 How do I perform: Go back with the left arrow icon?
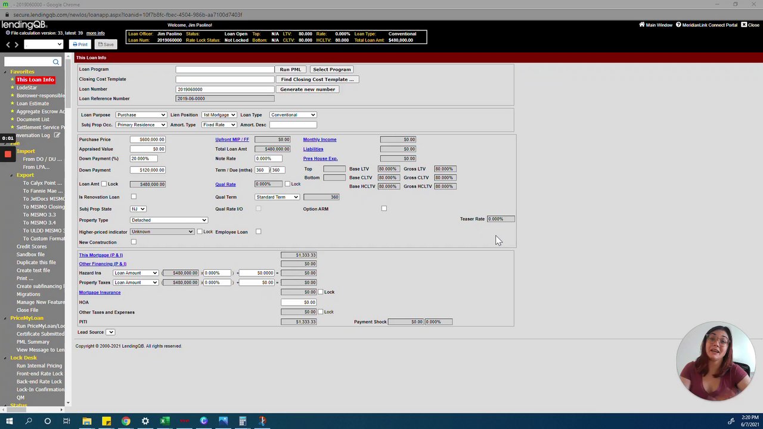click(8, 45)
